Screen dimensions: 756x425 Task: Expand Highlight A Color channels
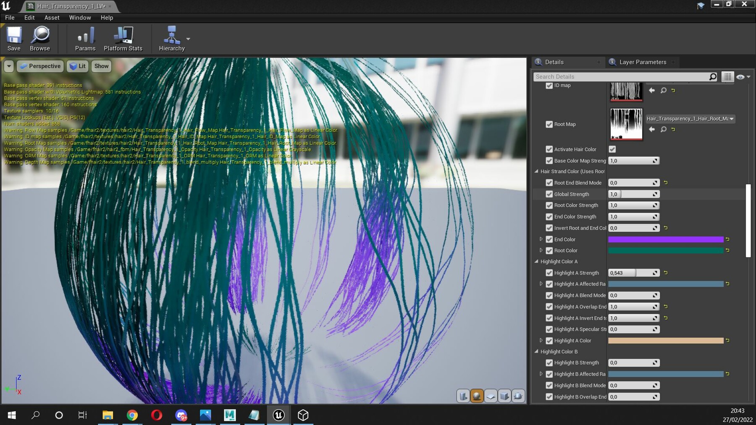(541, 341)
